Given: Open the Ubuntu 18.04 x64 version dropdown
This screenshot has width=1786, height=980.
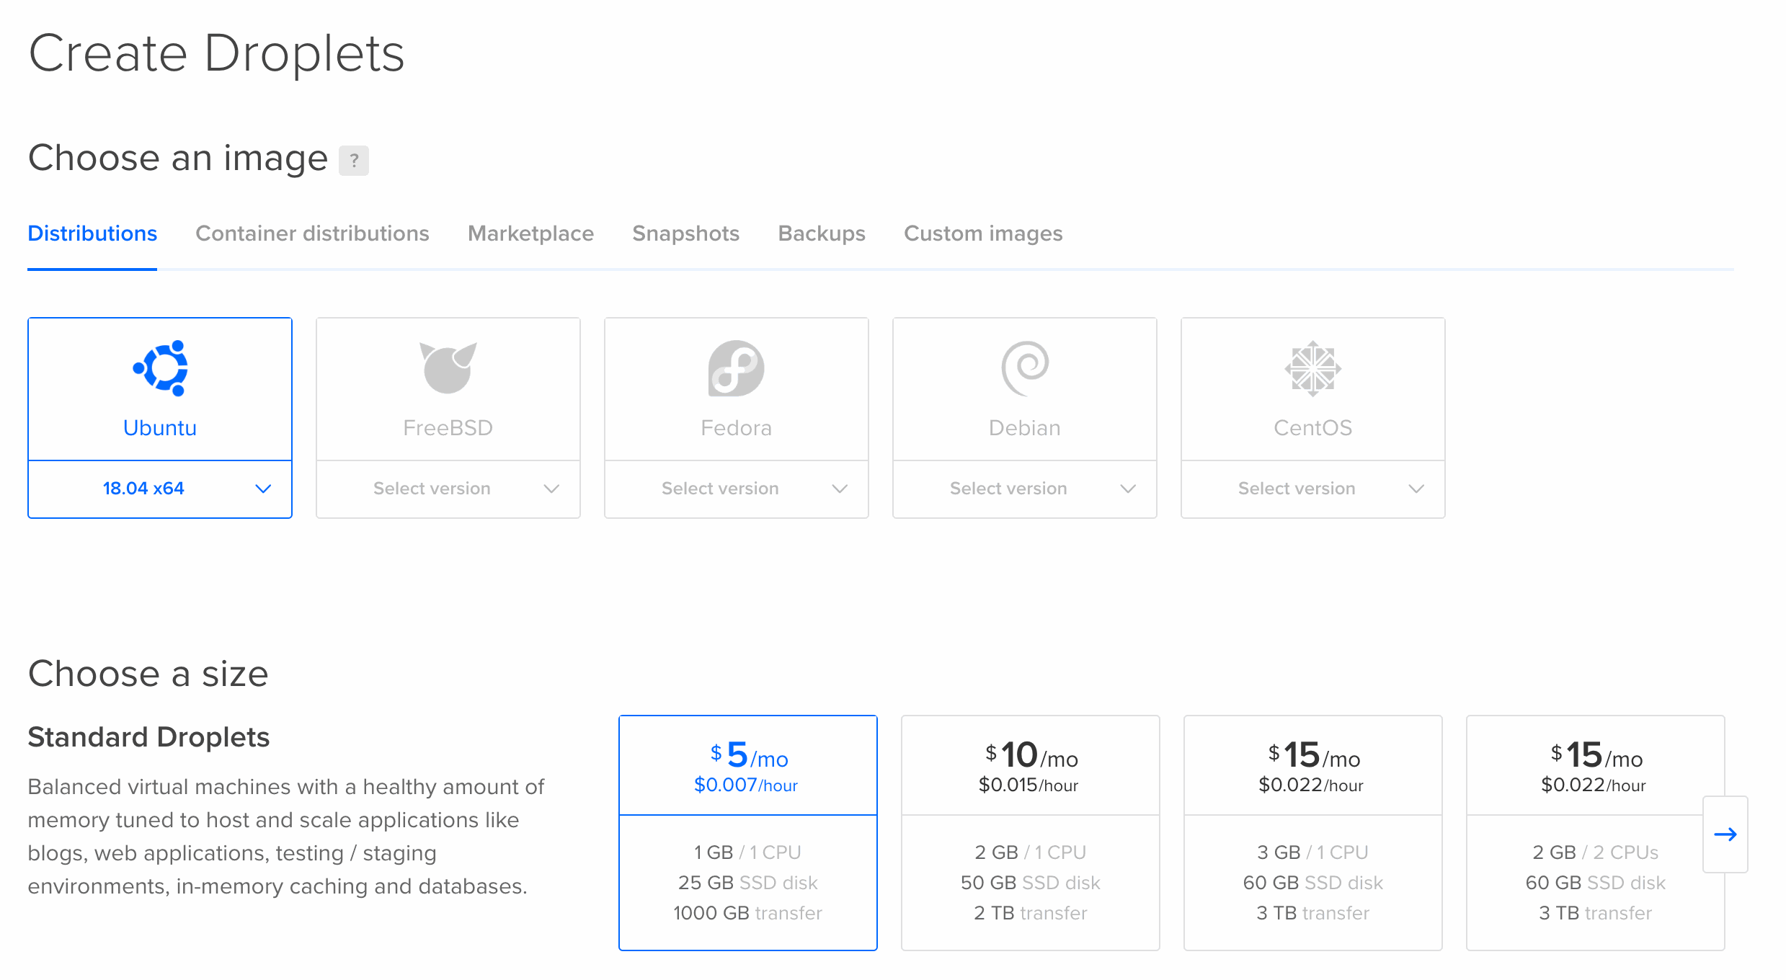Looking at the screenshot, I should point(160,489).
